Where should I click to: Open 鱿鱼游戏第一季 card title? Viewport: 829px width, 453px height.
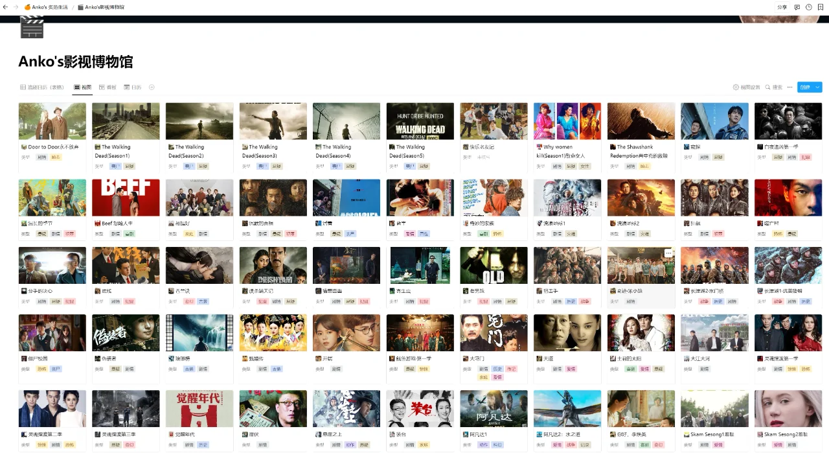413,358
